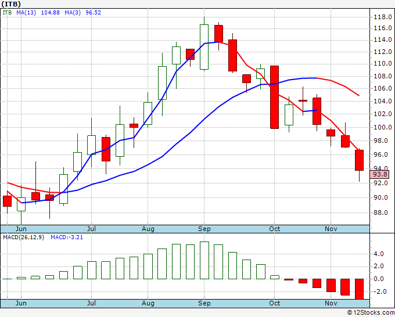Click Nov on the MACD panel axis

331,303
